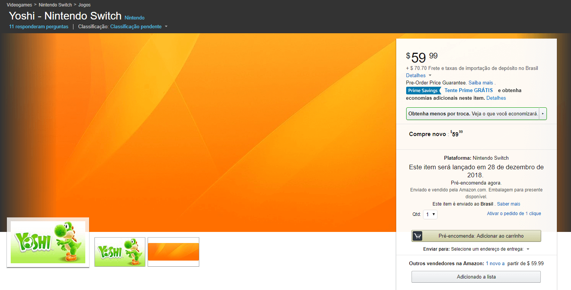Viewport: 571px width, 290px height.
Task: Click Saiba mais about price guarantee
Action: pos(480,83)
